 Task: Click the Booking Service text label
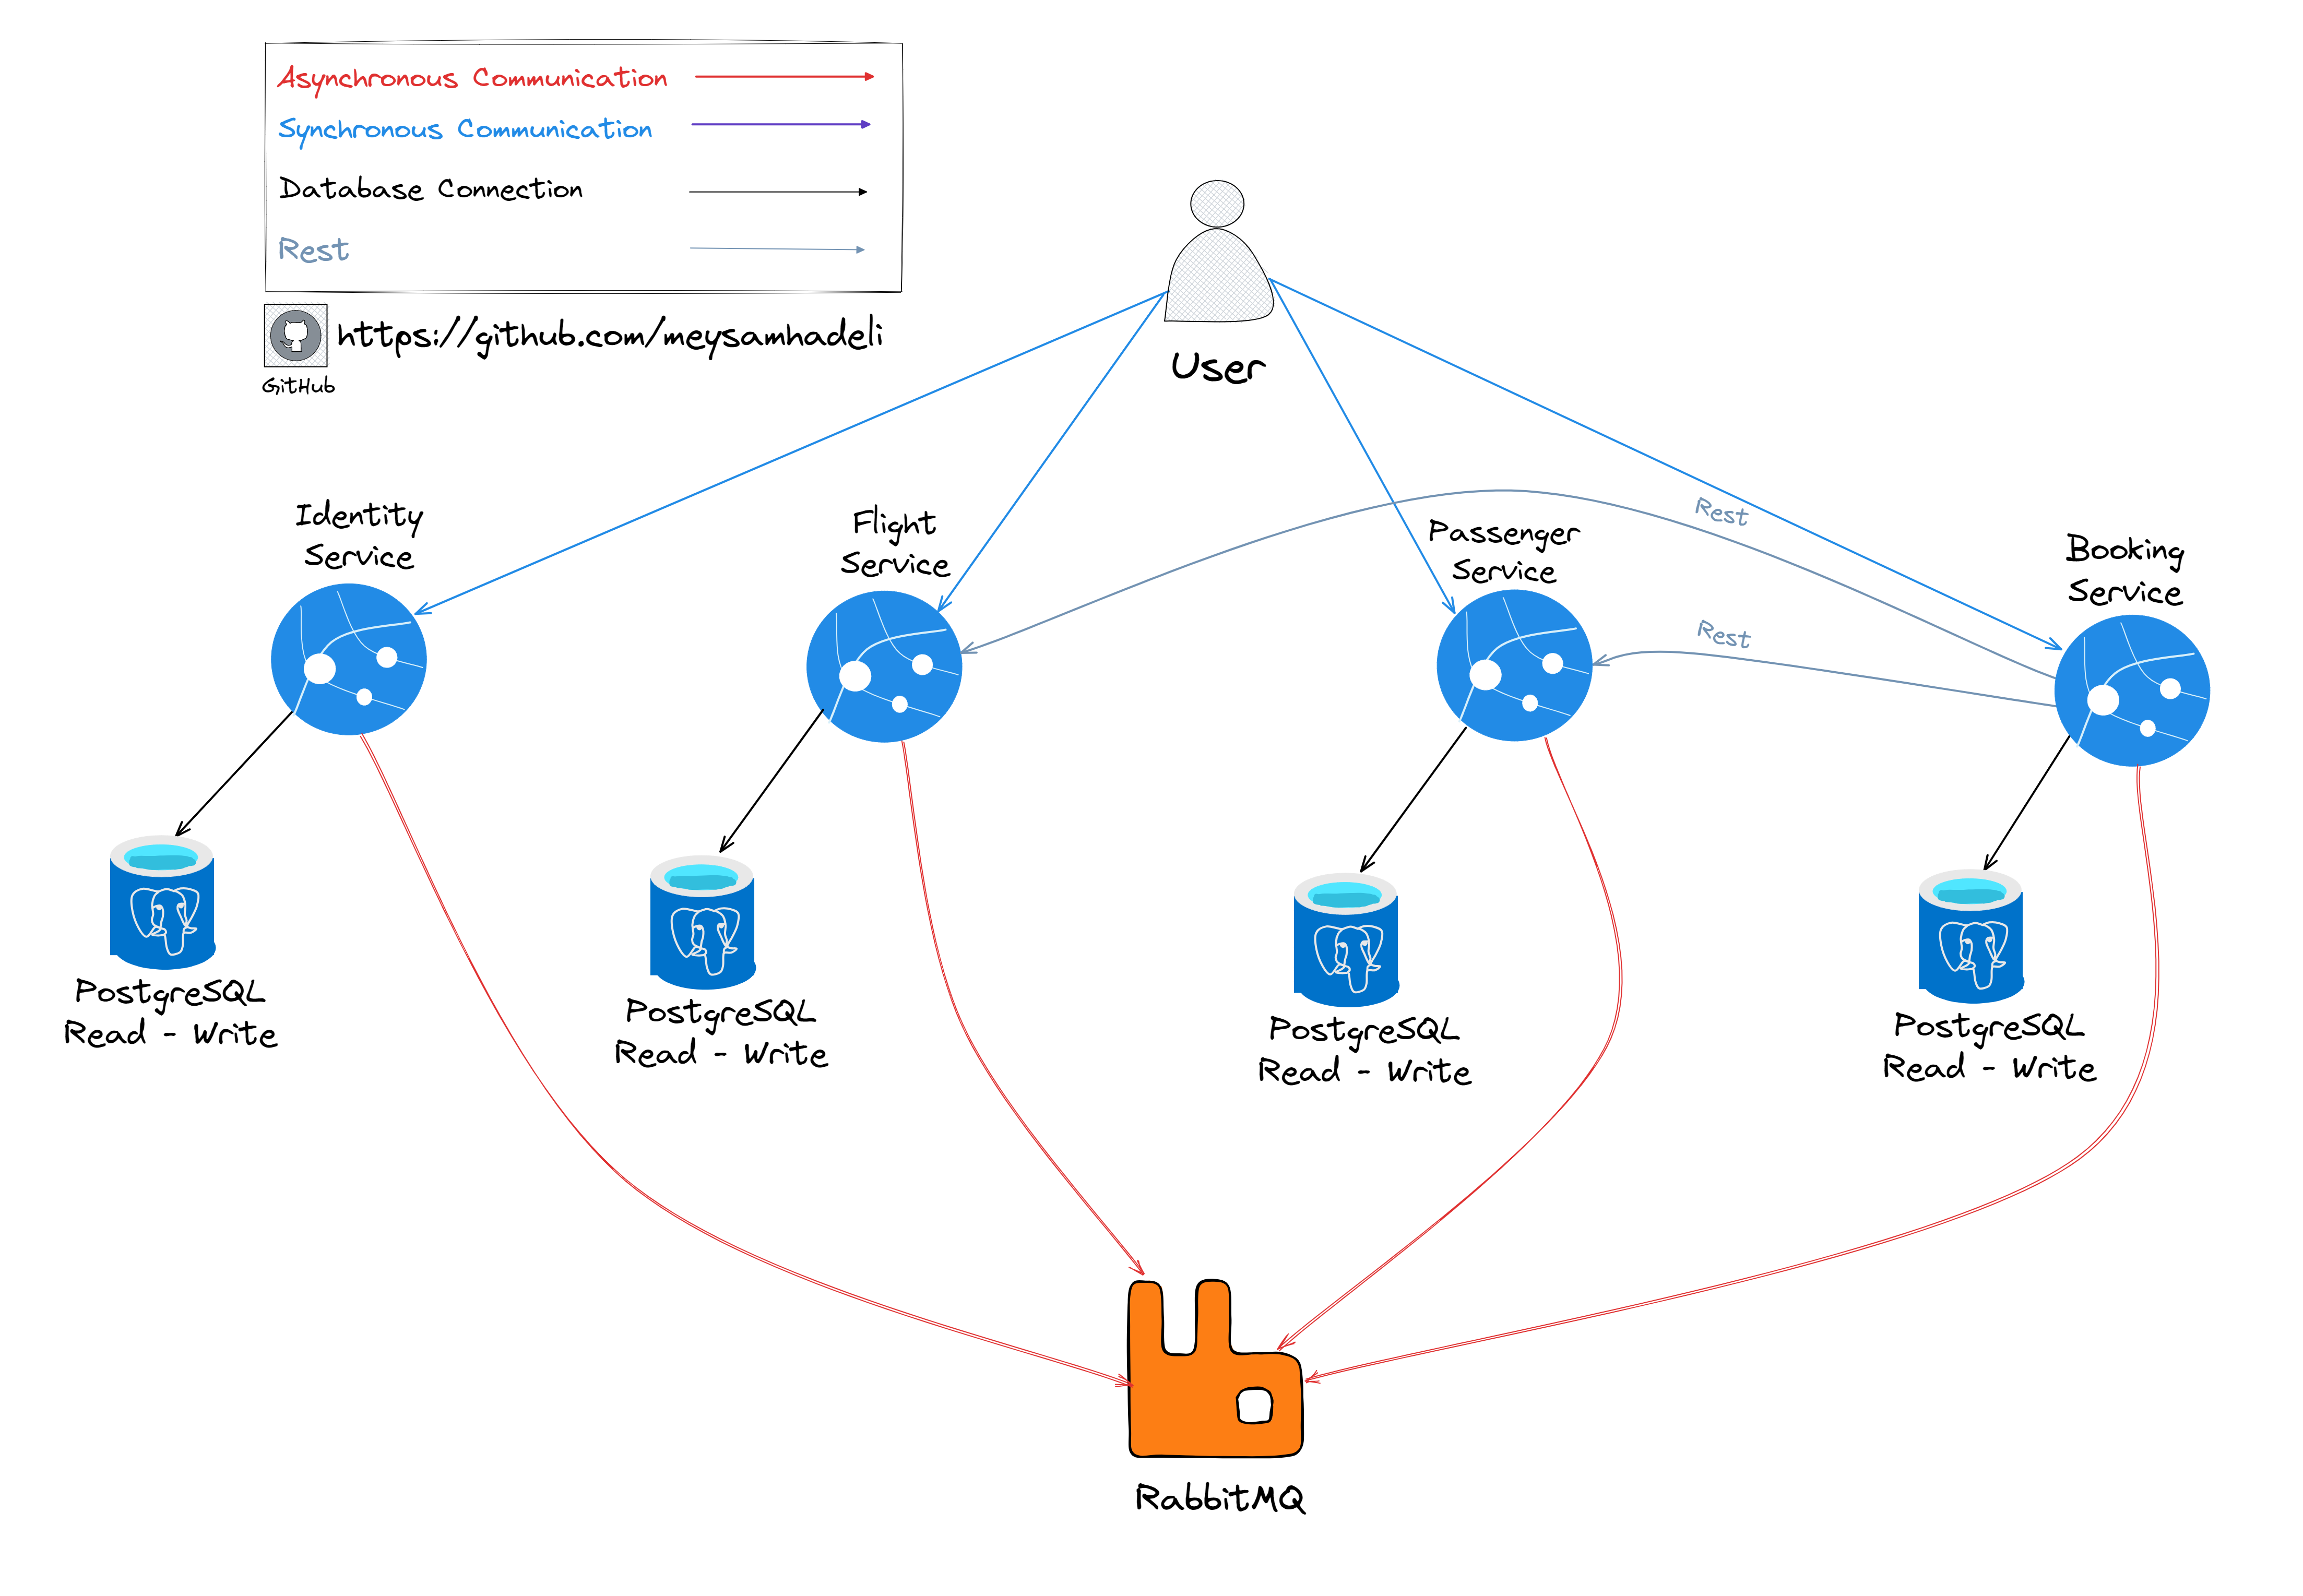(2124, 570)
